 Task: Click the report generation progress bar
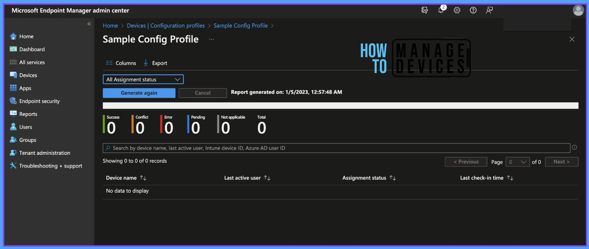[341, 106]
